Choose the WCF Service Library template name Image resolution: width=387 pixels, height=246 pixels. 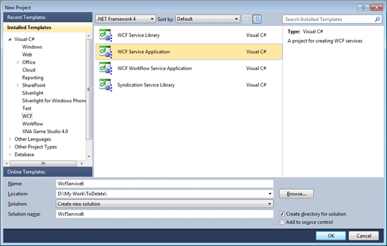[x=138, y=35]
